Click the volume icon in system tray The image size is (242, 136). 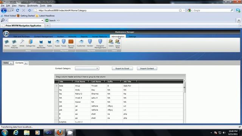click(224, 133)
